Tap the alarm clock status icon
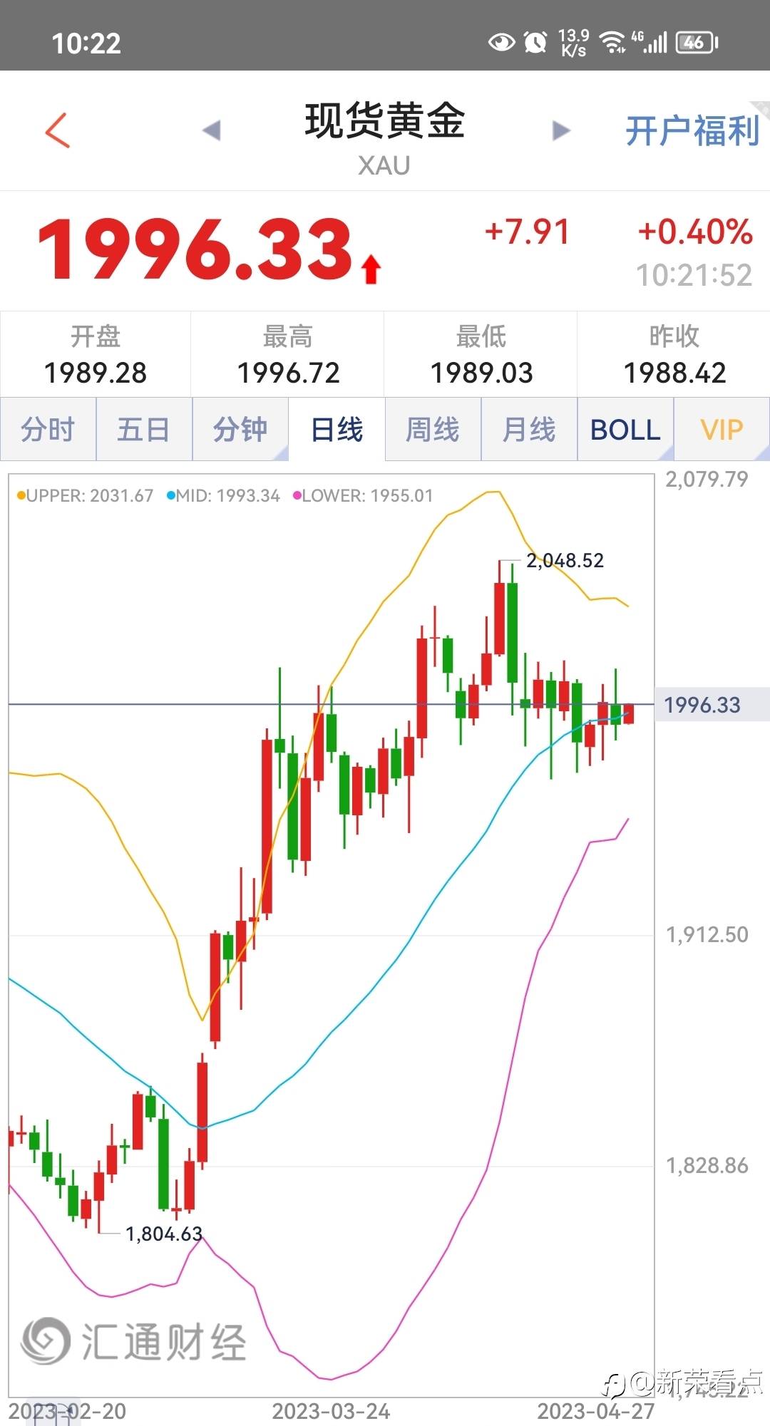 [x=535, y=43]
